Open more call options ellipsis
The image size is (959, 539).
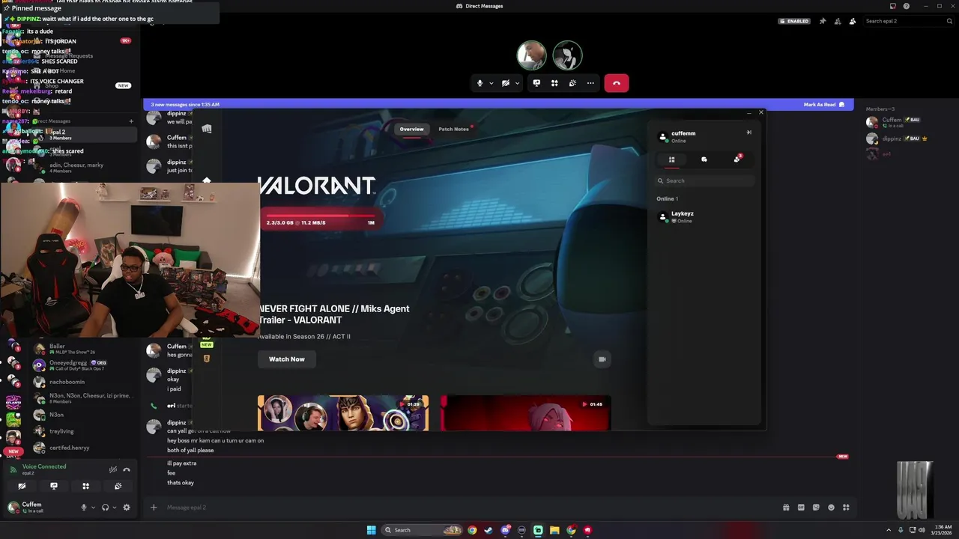pyautogui.click(x=590, y=83)
